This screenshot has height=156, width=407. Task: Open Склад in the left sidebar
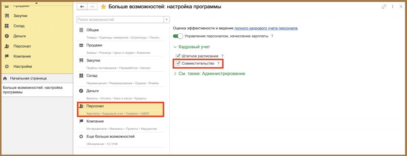(19, 26)
